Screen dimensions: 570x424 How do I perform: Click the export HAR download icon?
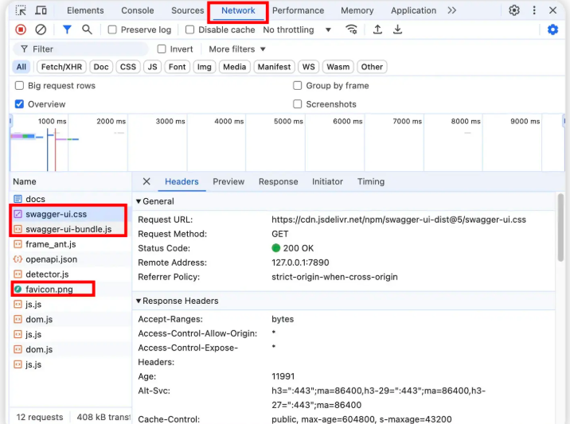[397, 29]
